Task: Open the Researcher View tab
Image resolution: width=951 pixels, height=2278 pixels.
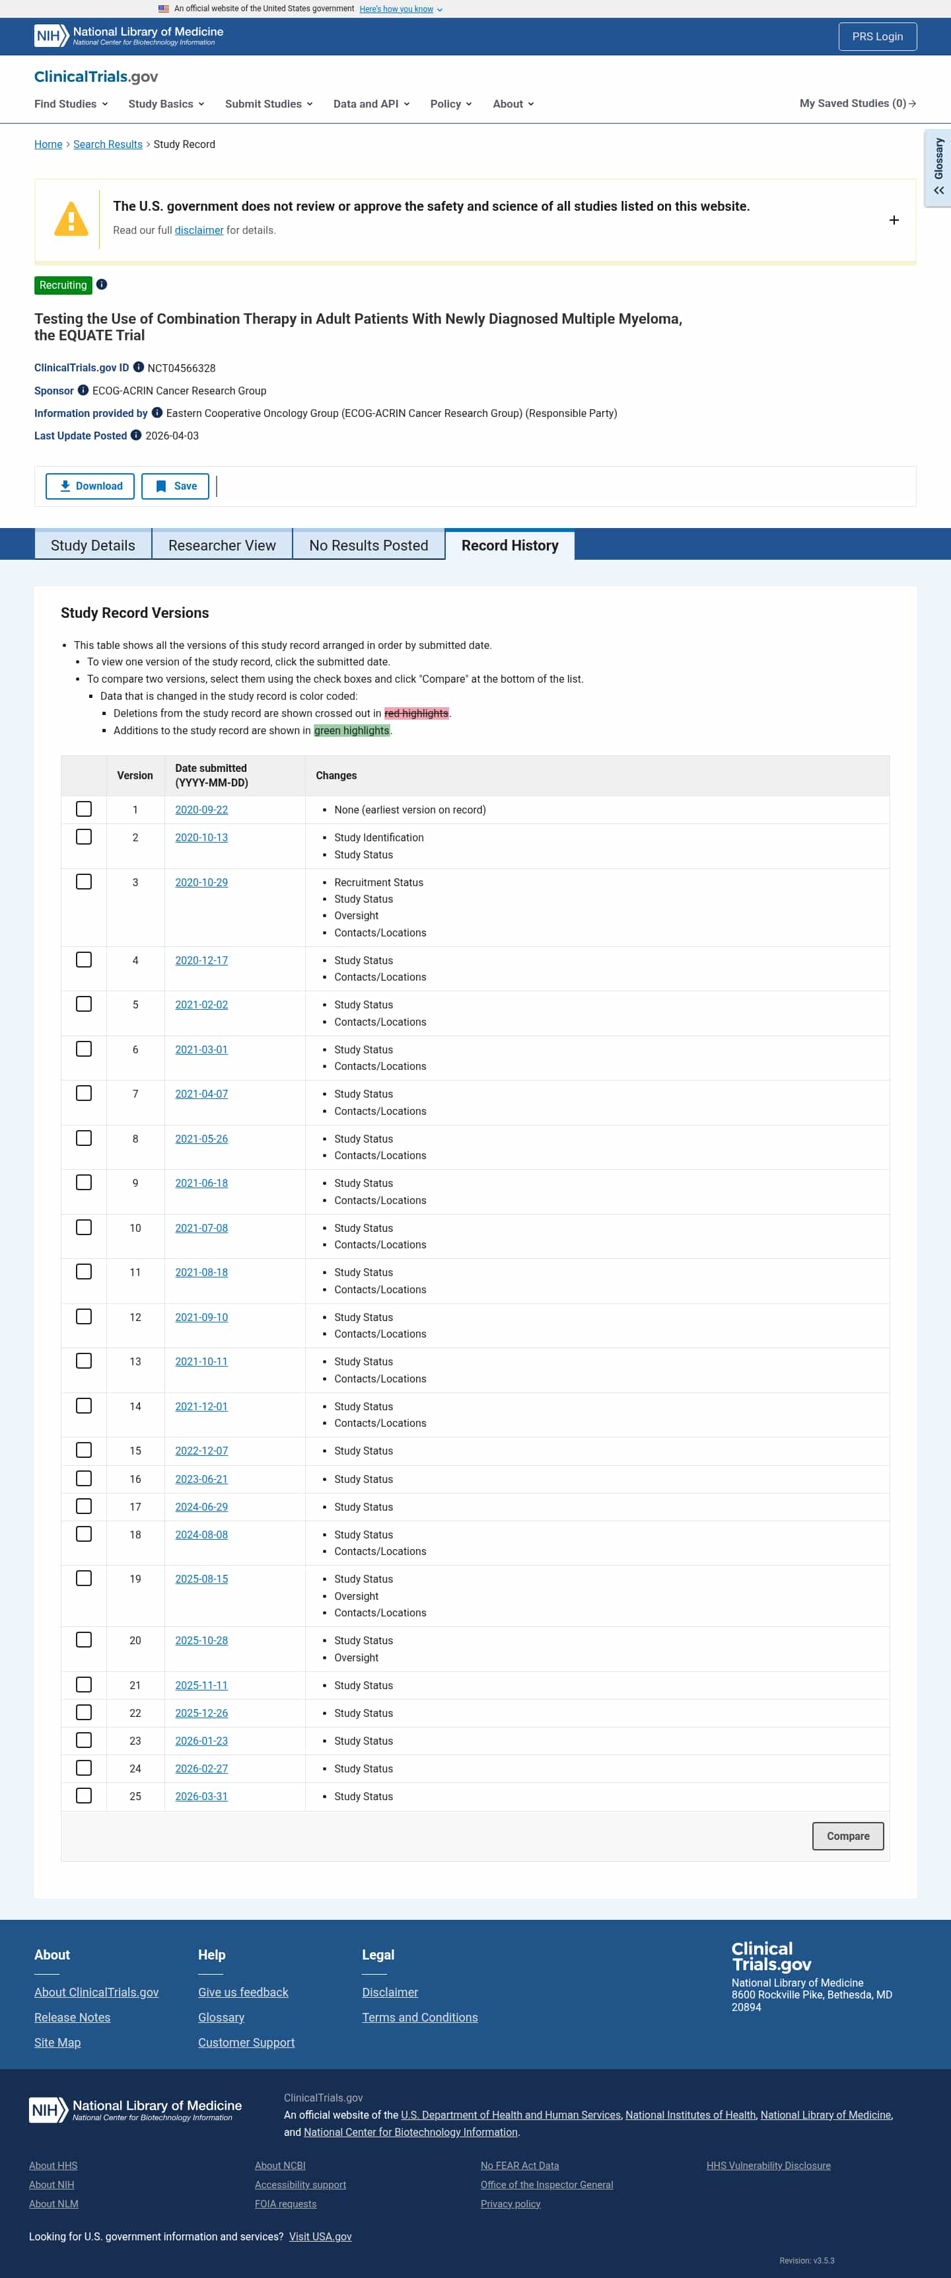Action: click(222, 546)
